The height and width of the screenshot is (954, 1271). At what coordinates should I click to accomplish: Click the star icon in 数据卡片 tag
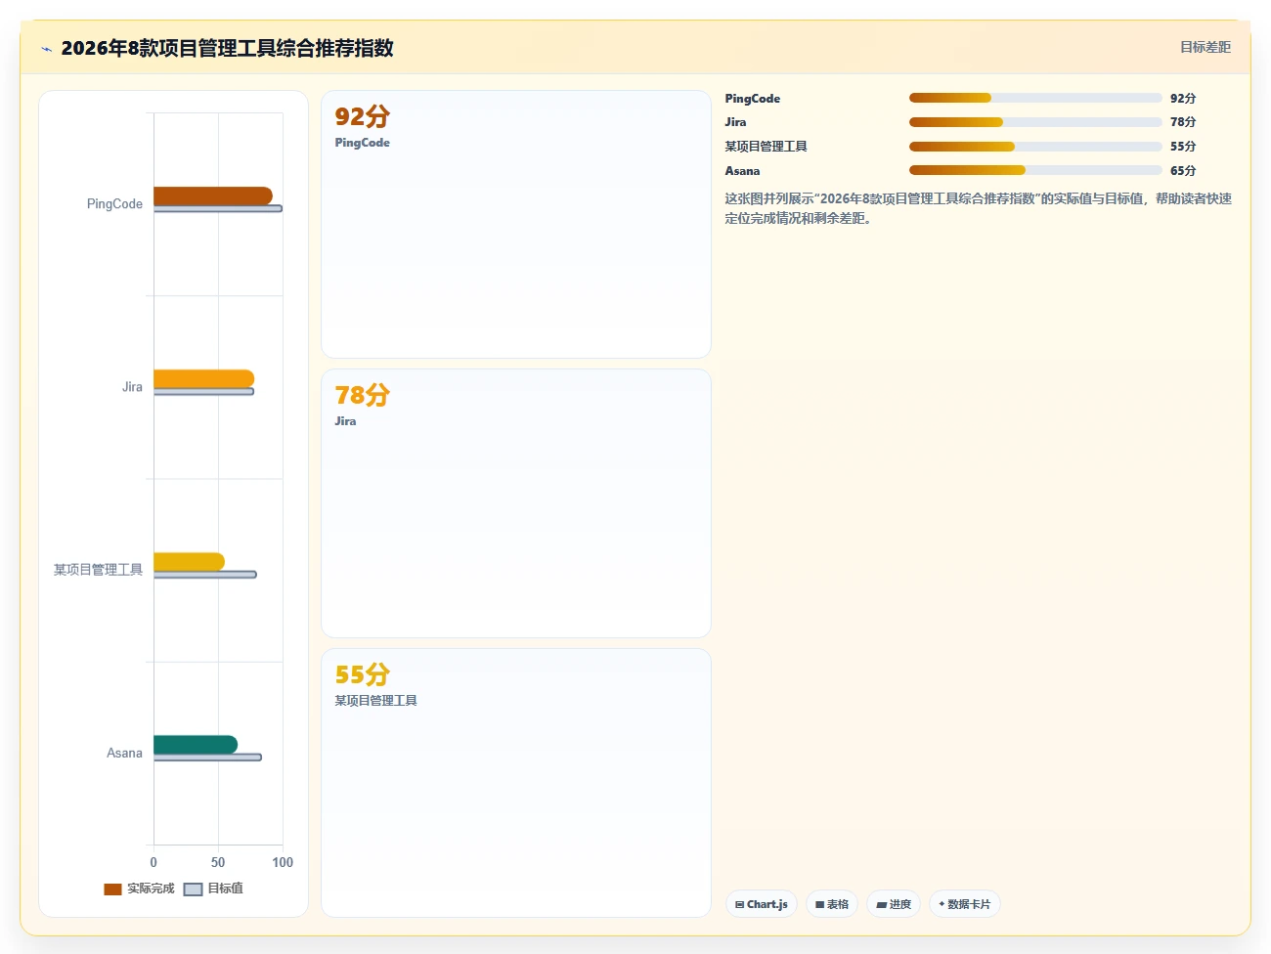[x=942, y=904]
